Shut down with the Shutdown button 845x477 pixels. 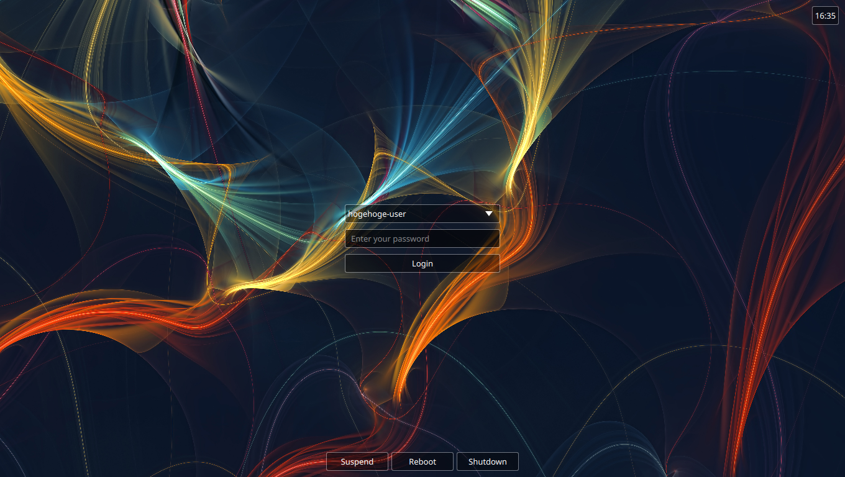point(488,461)
